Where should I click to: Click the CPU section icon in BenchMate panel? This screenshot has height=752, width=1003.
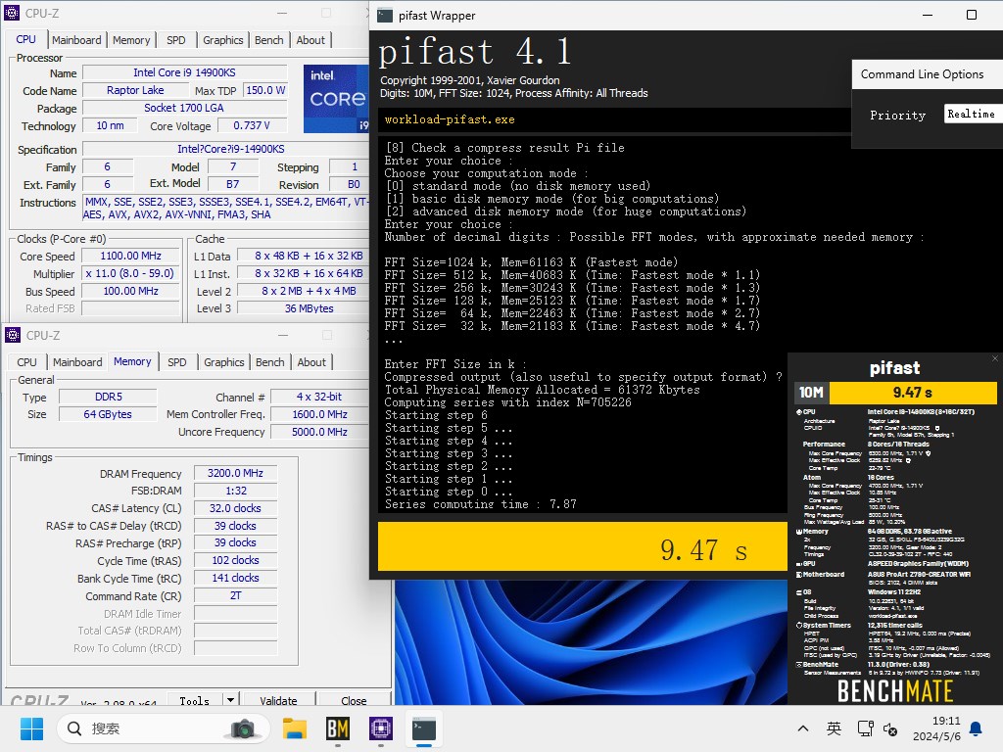coord(799,412)
